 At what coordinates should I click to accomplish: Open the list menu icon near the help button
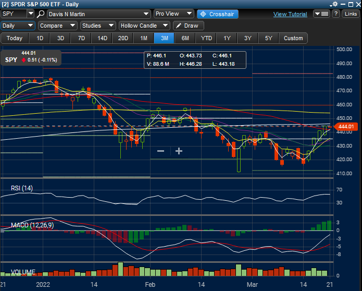click(x=321, y=14)
